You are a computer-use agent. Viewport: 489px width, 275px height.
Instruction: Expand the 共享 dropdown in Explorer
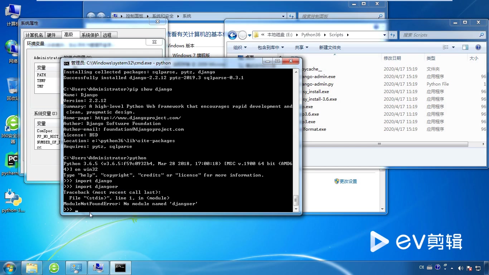click(x=301, y=47)
